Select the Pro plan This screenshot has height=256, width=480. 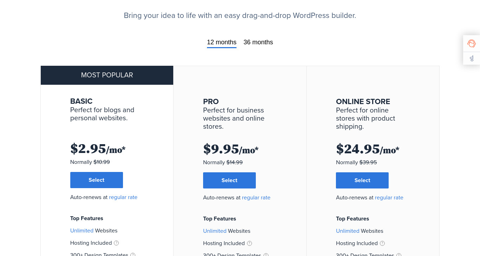click(229, 180)
